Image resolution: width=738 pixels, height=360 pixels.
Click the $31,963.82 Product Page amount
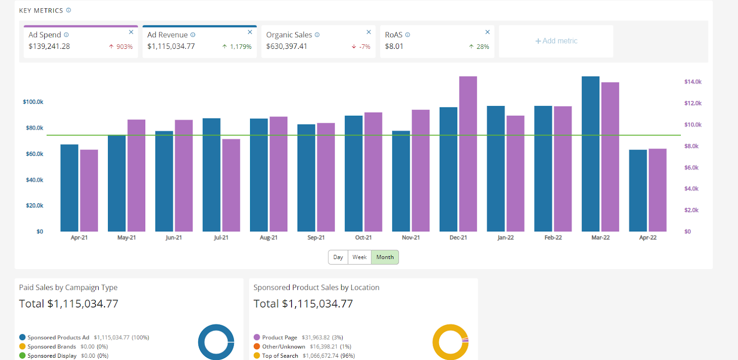pos(316,337)
